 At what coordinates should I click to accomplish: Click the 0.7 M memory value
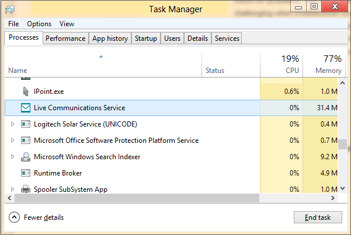(x=329, y=141)
